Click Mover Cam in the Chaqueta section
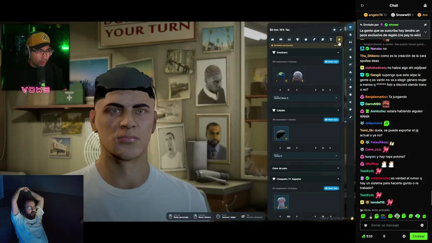Screen dimensions: 432x243 (331, 188)
